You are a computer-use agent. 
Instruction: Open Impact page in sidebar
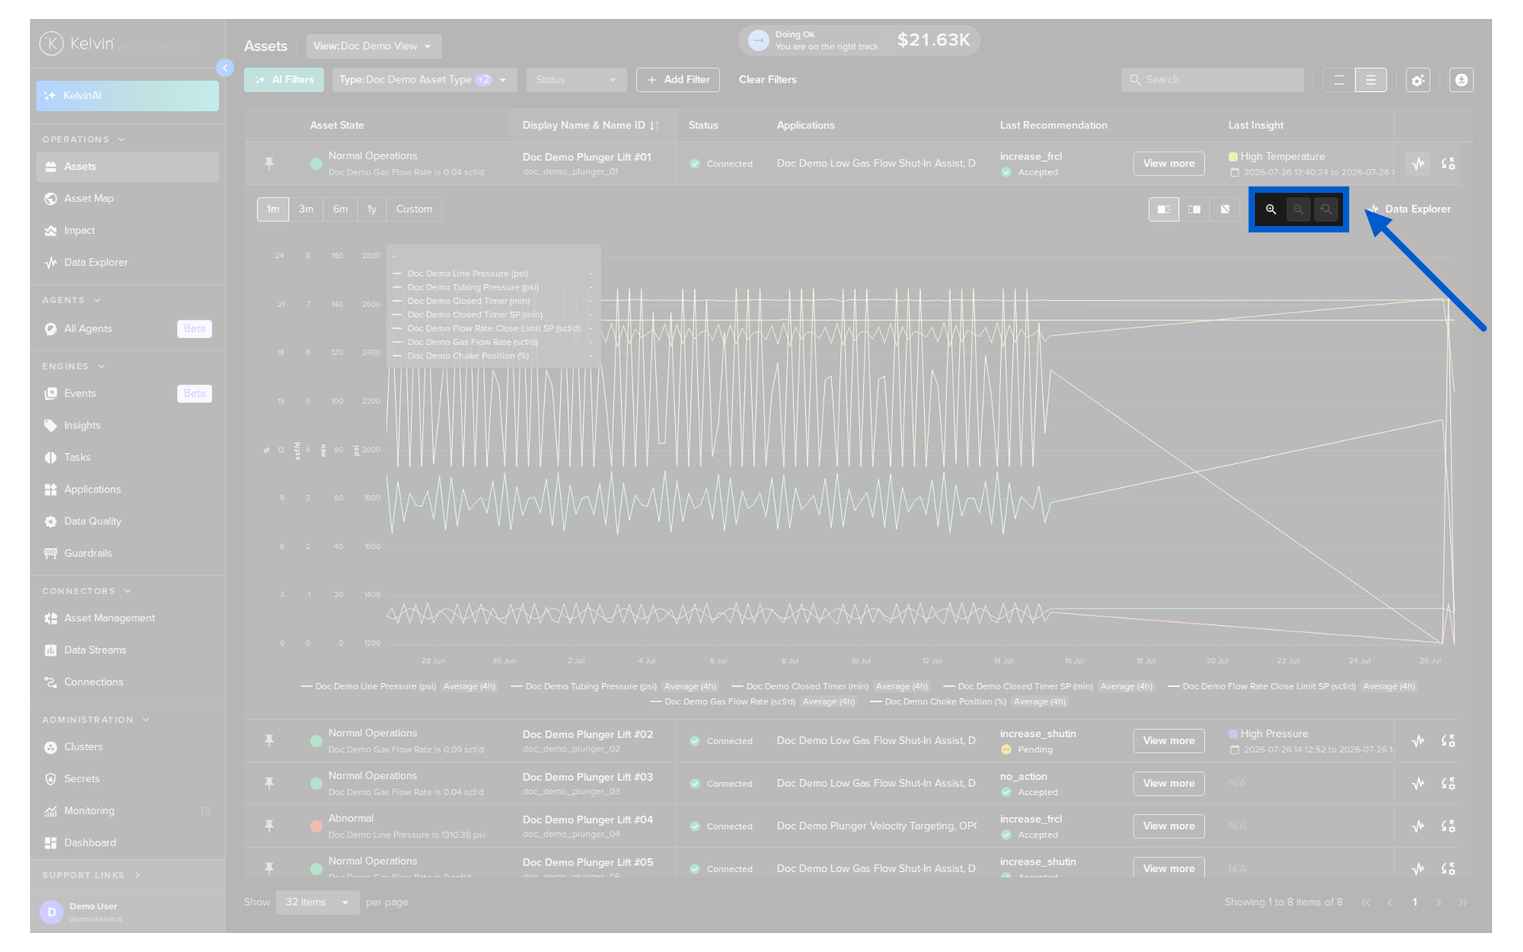[x=128, y=231]
